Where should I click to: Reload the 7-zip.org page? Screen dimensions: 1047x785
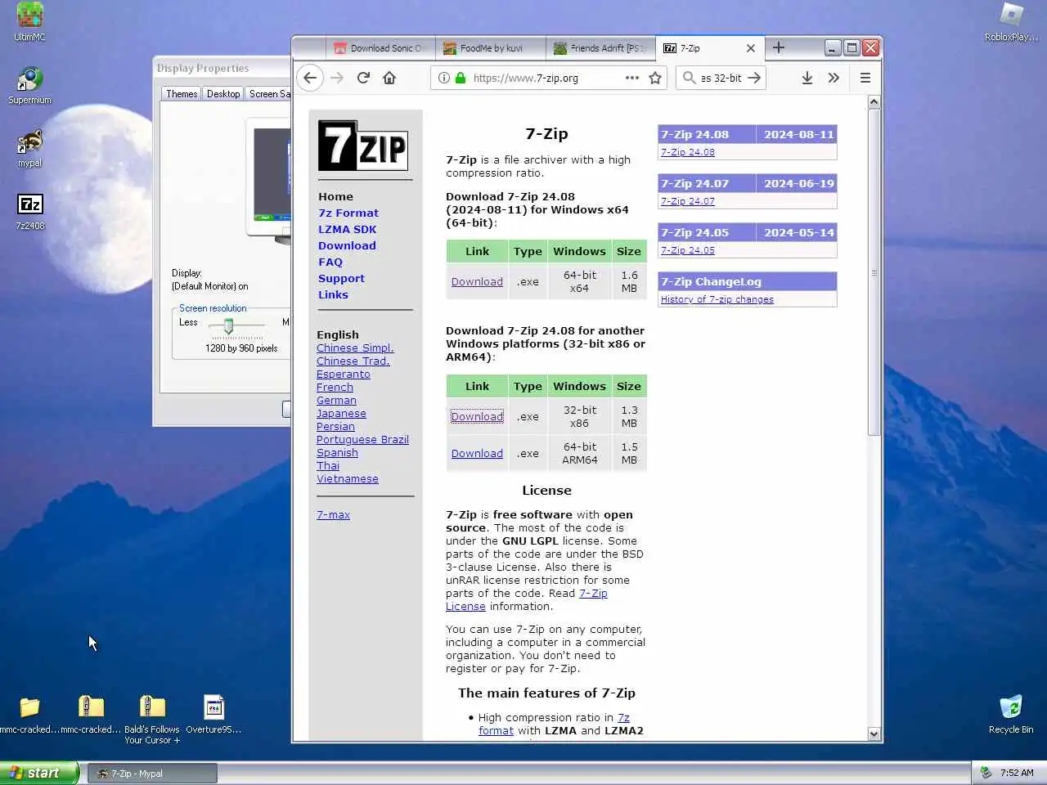pyautogui.click(x=363, y=78)
